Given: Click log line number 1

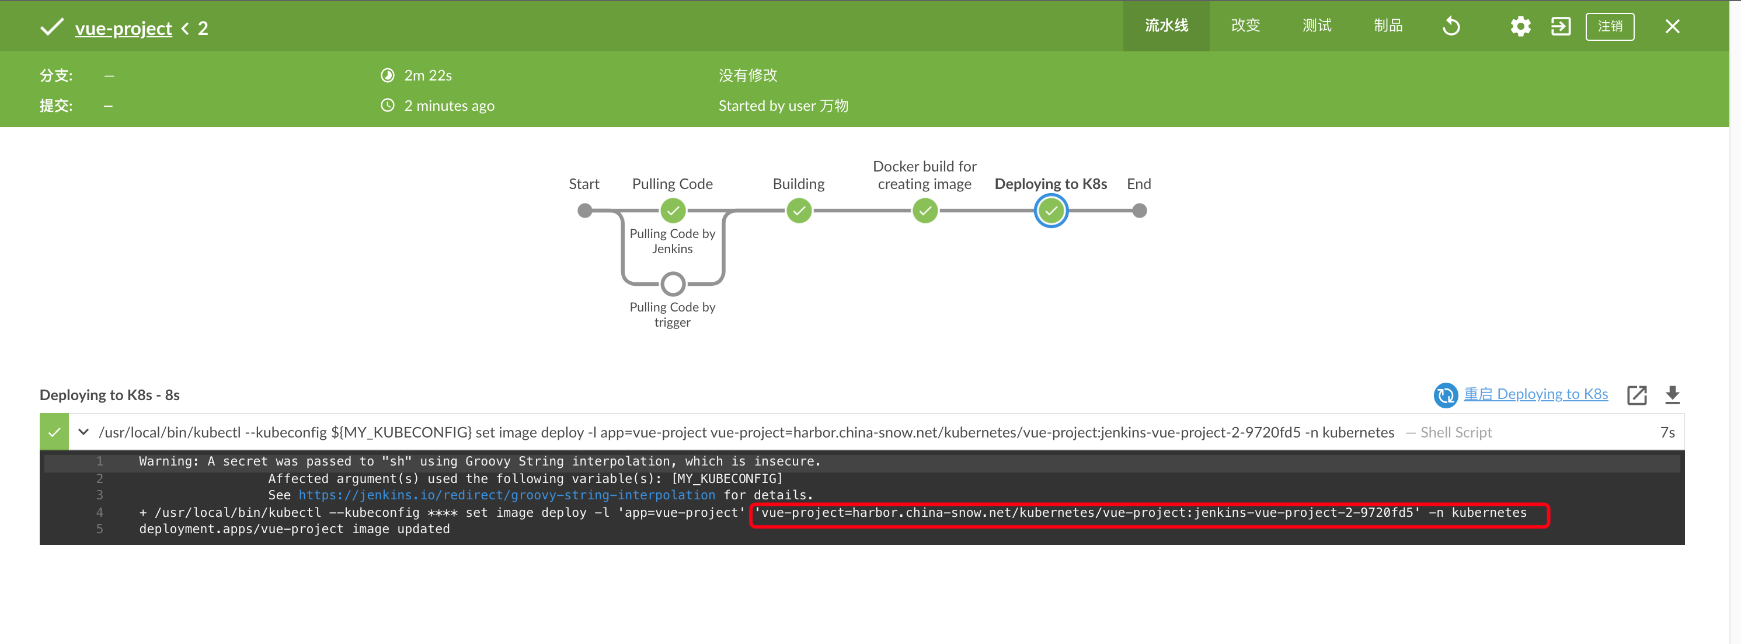Looking at the screenshot, I should (x=99, y=462).
